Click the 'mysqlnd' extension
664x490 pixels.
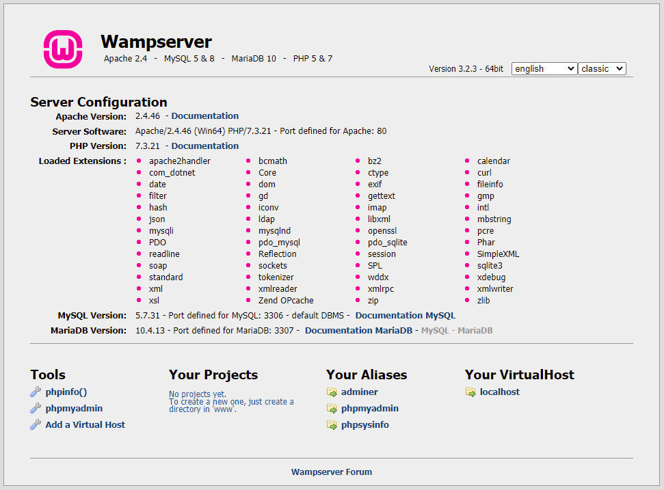(274, 231)
